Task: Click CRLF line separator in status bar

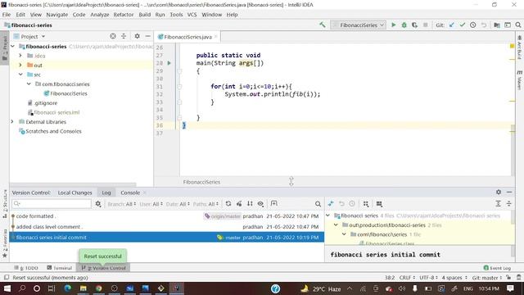Action: [407, 278]
